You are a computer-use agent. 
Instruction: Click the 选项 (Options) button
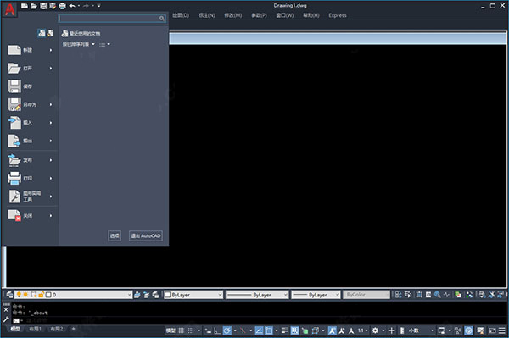pyautogui.click(x=115, y=235)
